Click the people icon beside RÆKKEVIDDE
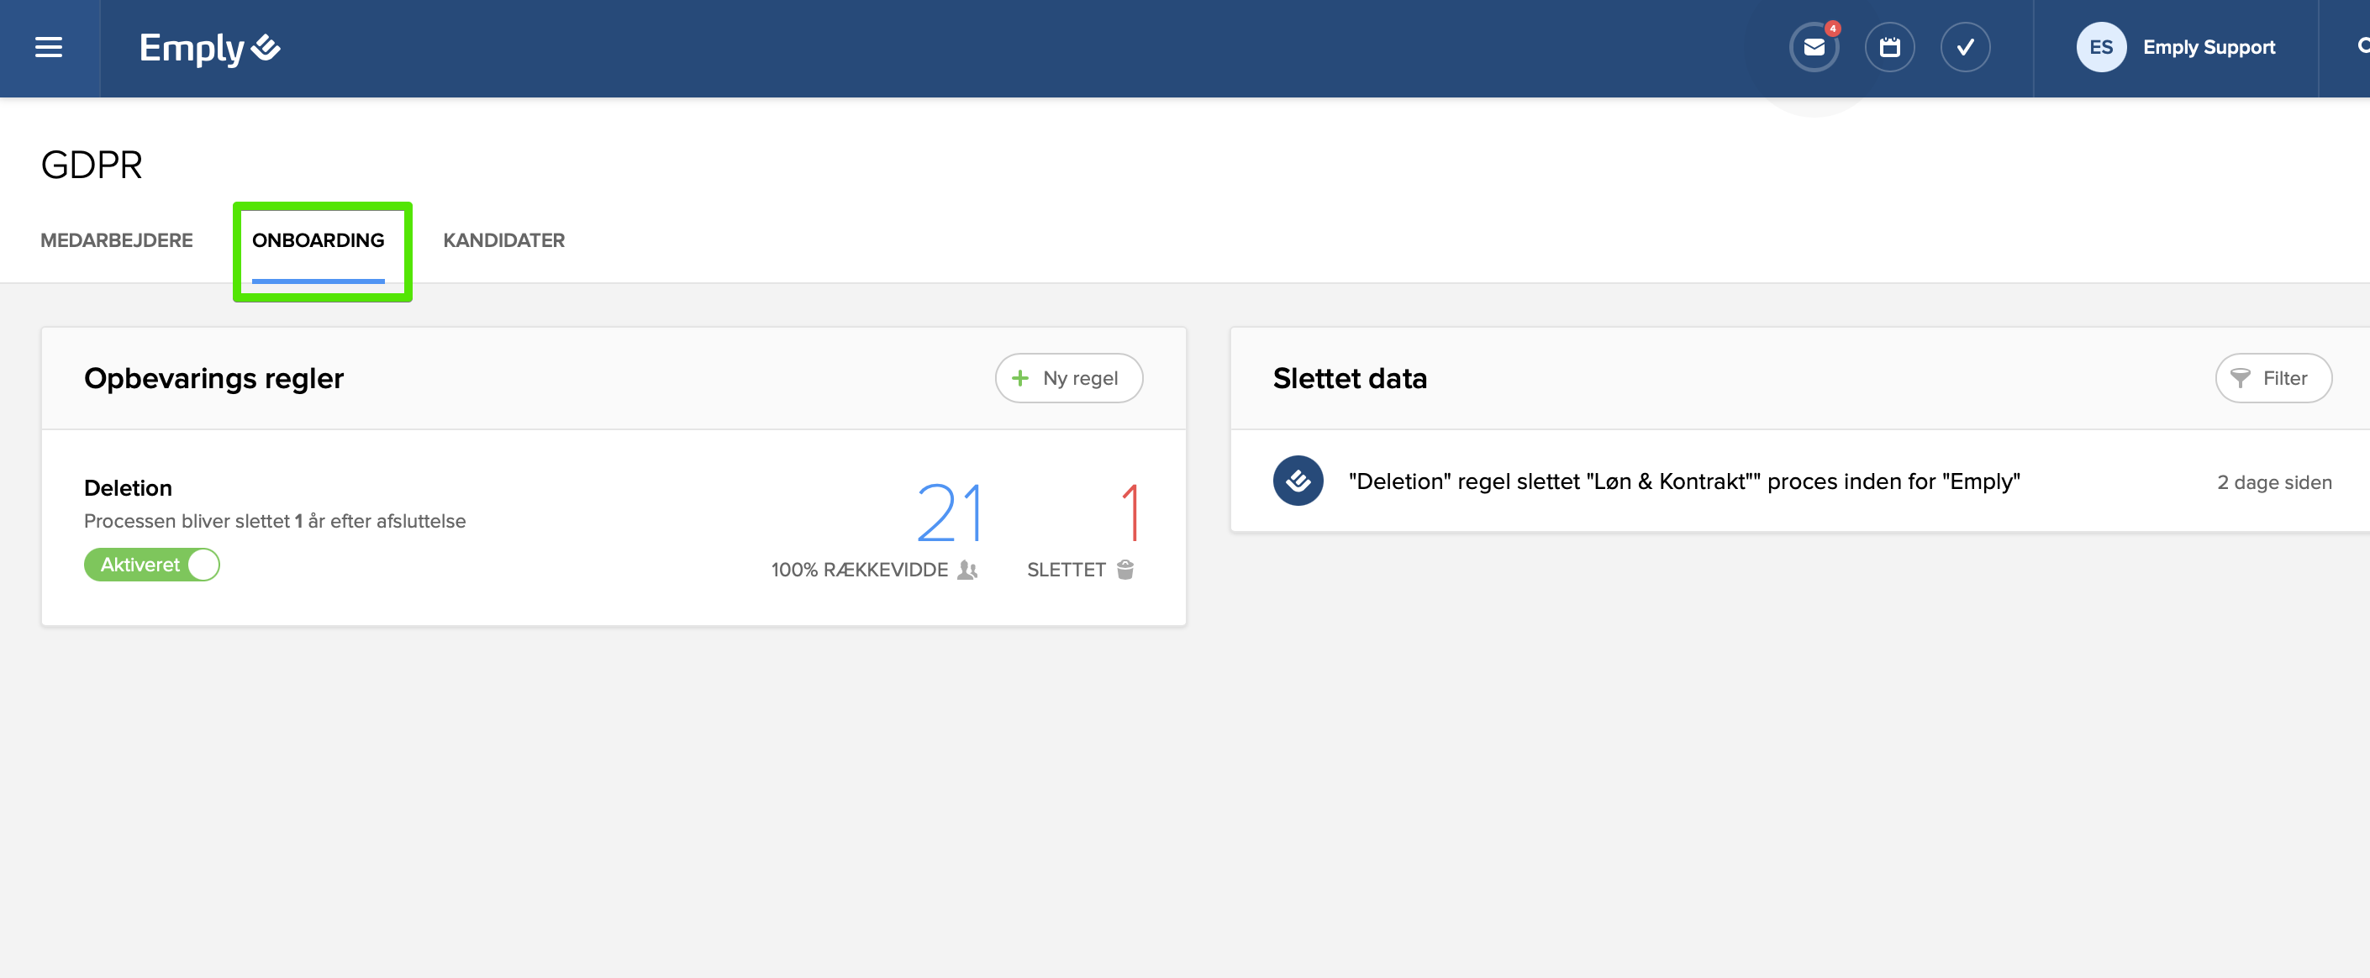The image size is (2370, 978). tap(966, 570)
